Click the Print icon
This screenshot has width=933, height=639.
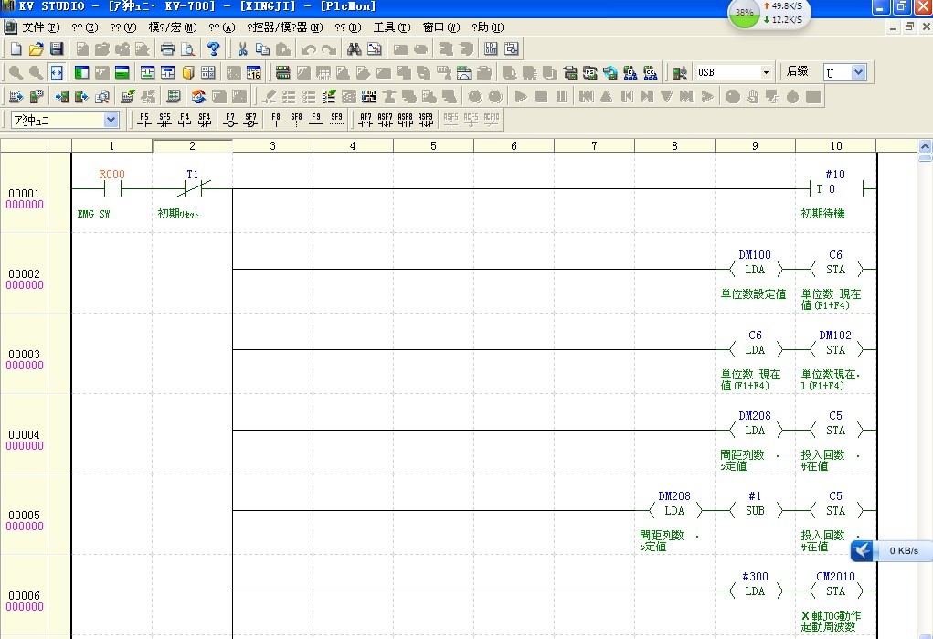[167, 48]
